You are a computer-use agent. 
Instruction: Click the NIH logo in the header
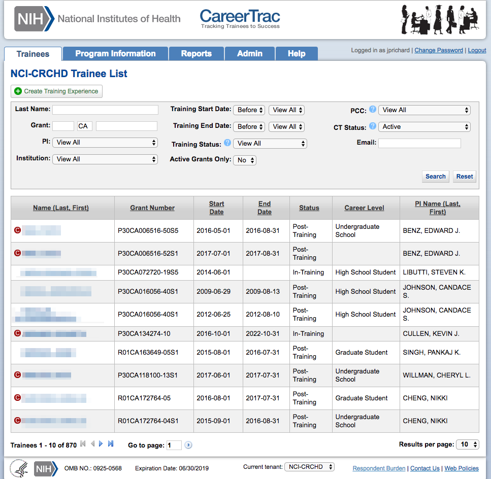(34, 19)
